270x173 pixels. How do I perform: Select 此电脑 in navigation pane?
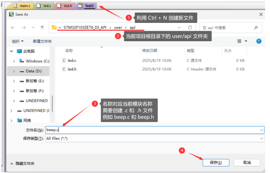coord(26,51)
